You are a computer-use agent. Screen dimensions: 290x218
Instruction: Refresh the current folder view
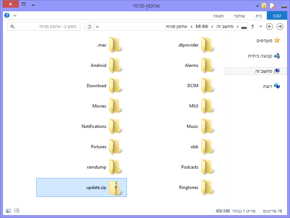[89, 27]
